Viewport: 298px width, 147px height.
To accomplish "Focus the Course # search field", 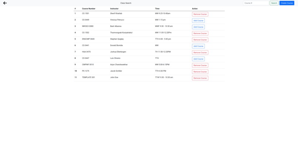I will pyautogui.click(x=256, y=3).
